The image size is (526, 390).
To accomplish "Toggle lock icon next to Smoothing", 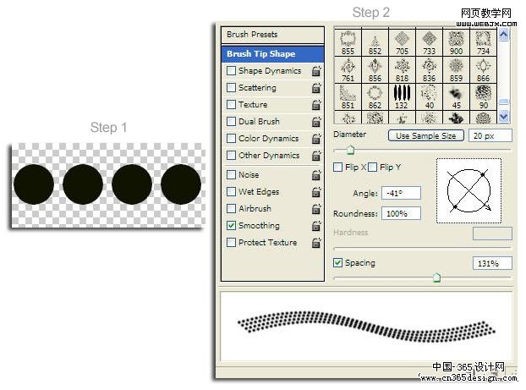I will click(x=316, y=226).
